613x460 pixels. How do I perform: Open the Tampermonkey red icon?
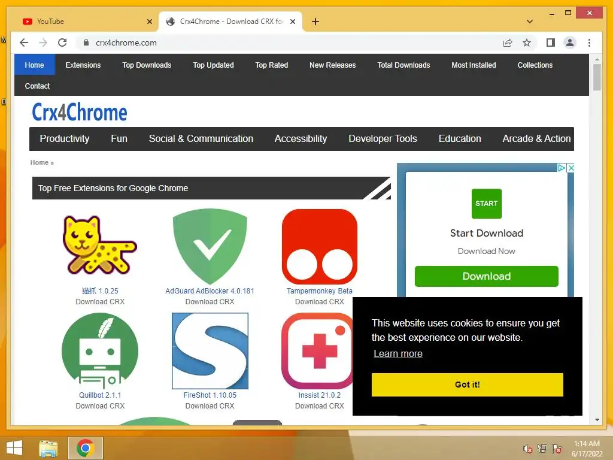pos(320,246)
